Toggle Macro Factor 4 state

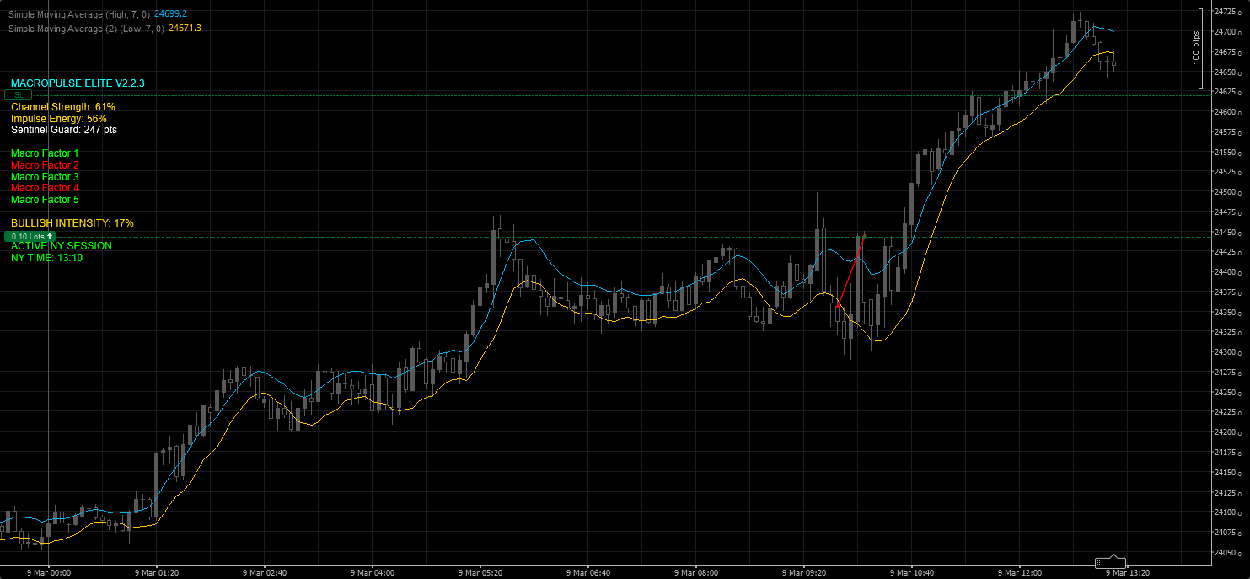pos(44,187)
